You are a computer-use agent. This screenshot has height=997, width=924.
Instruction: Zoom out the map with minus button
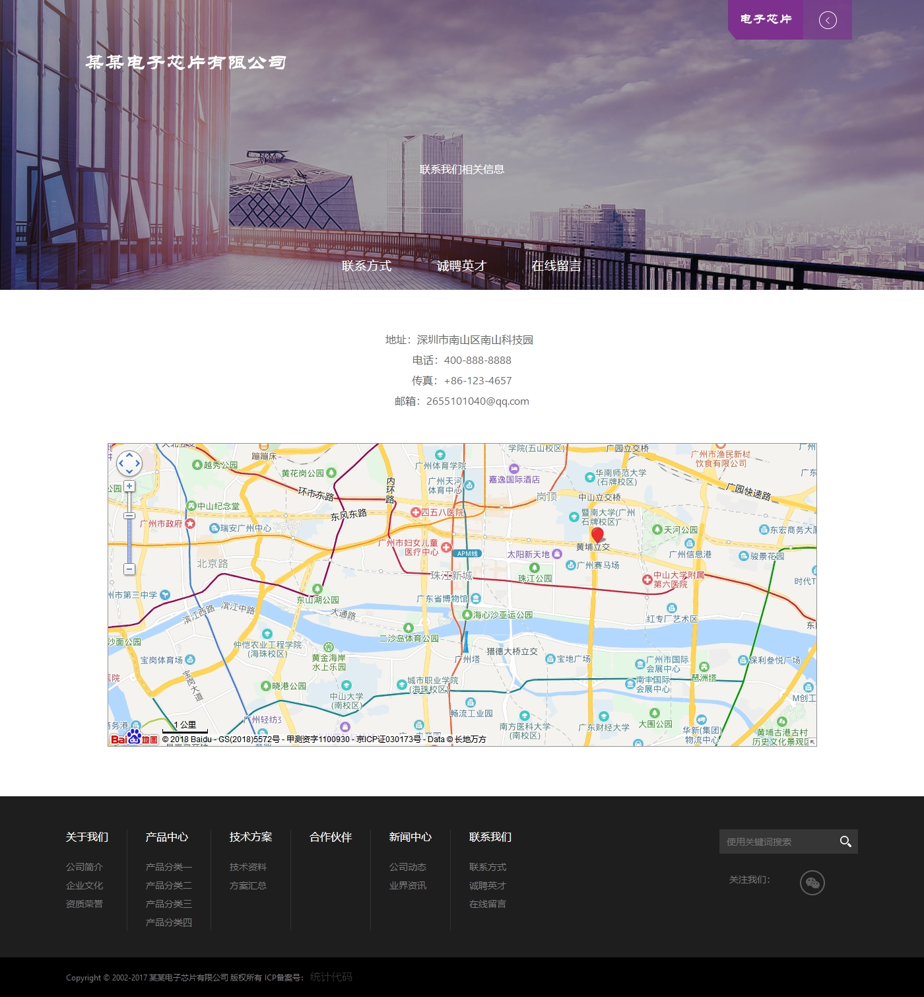pos(129,569)
